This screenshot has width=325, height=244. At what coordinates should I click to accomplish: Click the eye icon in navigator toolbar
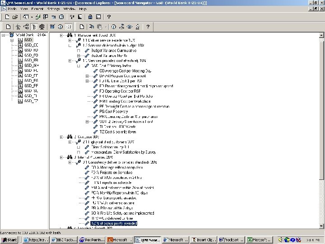pos(129,27)
